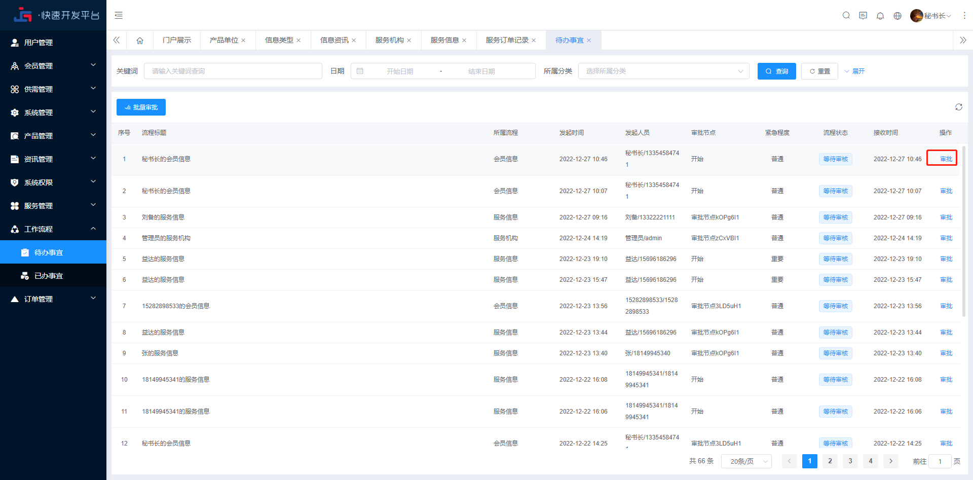Expand 产品管理 menu
Screen dimensions: 973x480
point(53,136)
